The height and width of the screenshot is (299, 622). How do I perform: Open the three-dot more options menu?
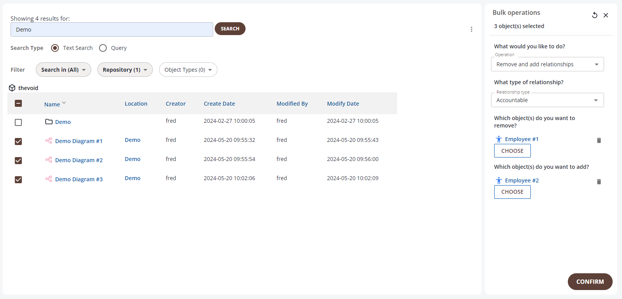[x=471, y=29]
